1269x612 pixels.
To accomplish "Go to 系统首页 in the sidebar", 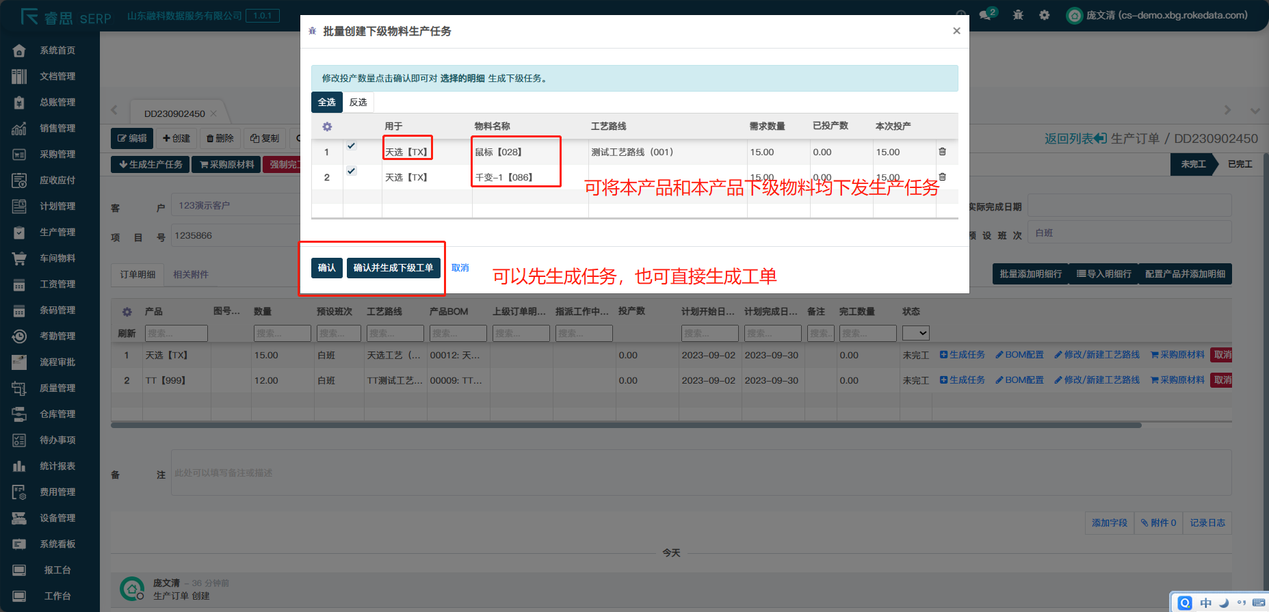I will click(x=57, y=51).
